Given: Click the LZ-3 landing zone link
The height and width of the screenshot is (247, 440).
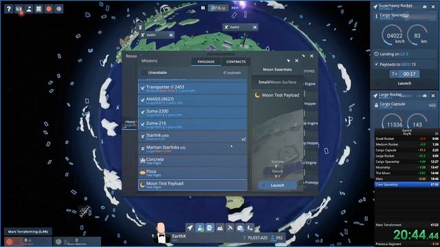Looking at the screenshot, I should tap(404, 54).
